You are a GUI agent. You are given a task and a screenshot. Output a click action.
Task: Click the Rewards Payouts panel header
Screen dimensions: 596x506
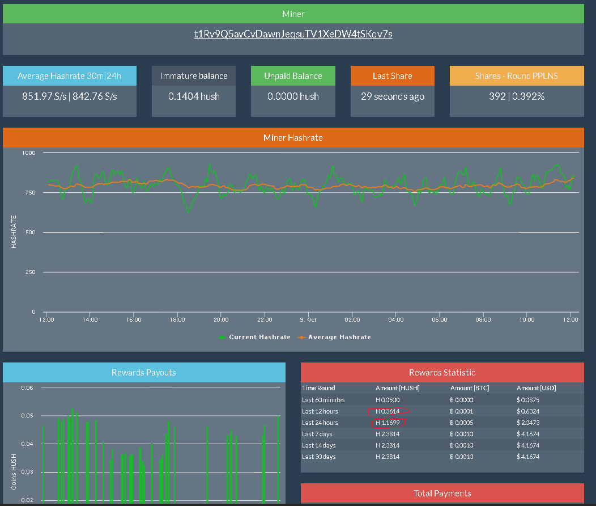click(x=144, y=373)
